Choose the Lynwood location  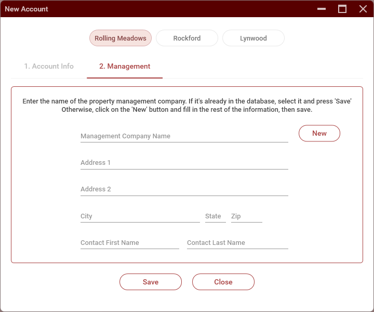pos(253,38)
